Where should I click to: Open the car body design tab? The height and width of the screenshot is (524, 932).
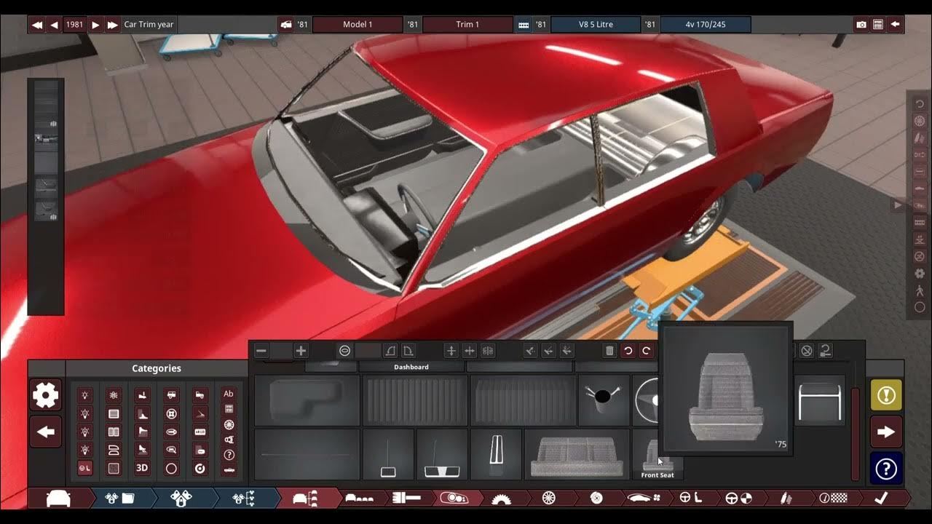click(60, 498)
